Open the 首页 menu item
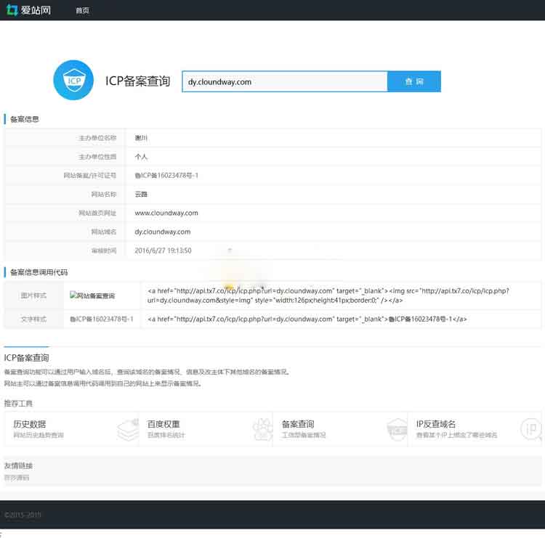 (82, 10)
